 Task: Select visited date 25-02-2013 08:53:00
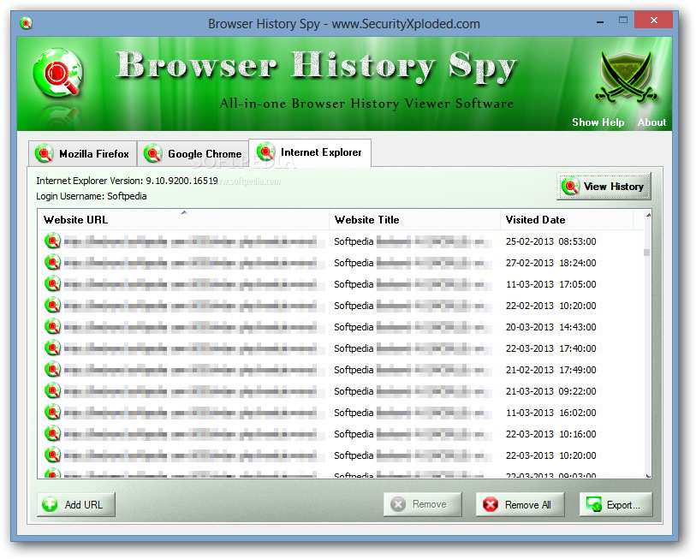coord(550,241)
